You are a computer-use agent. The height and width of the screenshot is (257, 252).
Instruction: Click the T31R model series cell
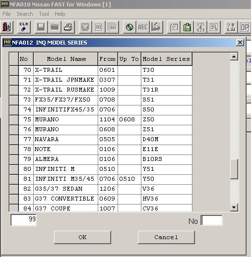[167, 90]
